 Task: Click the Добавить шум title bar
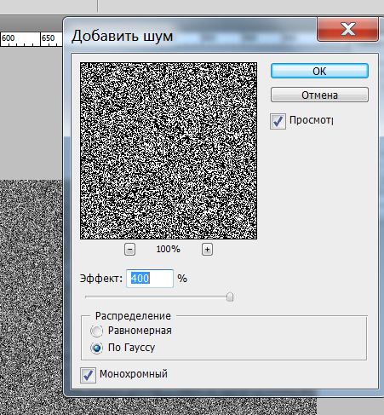190,35
